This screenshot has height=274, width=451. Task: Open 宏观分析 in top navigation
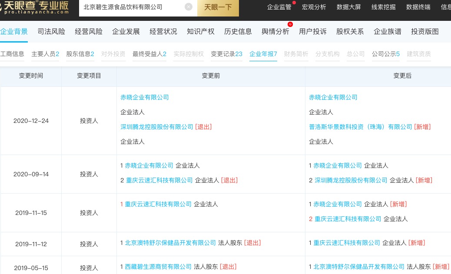click(314, 7)
